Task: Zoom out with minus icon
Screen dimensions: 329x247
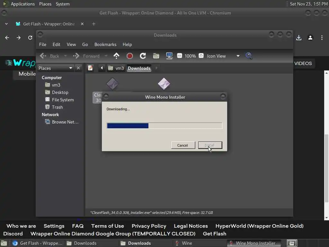Action: point(179,56)
